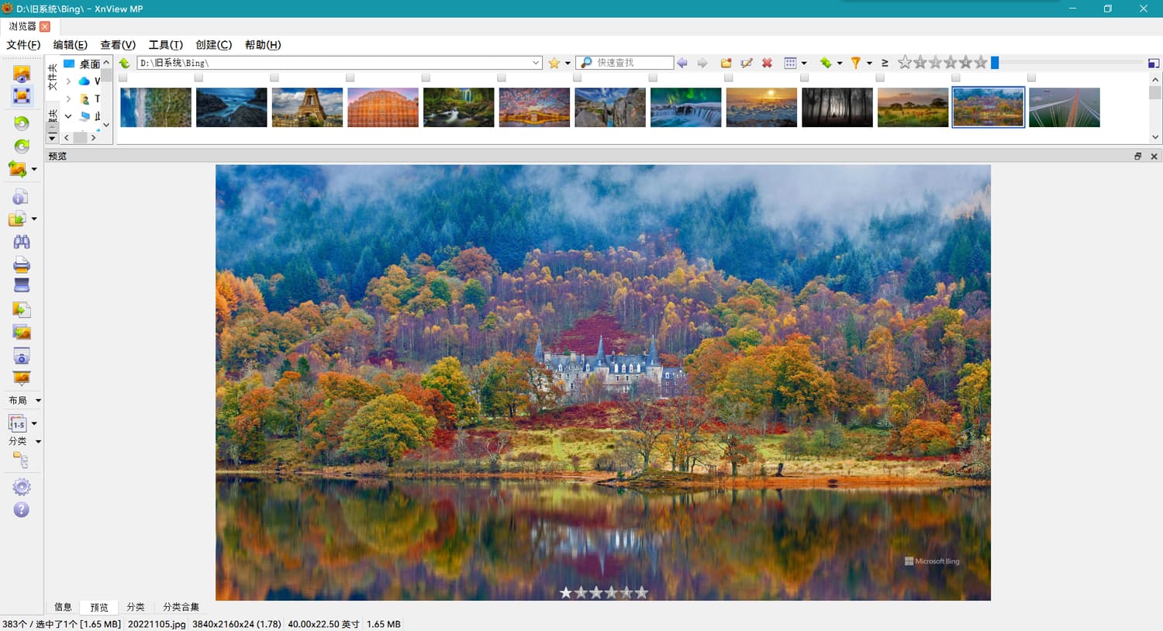Switch to the 分类 tab at the bottom
The image size is (1163, 631).
[136, 607]
